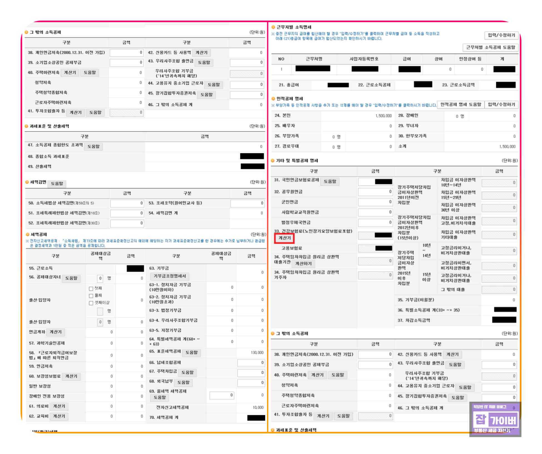Screen dimensions: 542x454
Task: Open the 주택마련저축 계산기 in the left panel
Action: pyautogui.click(x=70, y=73)
